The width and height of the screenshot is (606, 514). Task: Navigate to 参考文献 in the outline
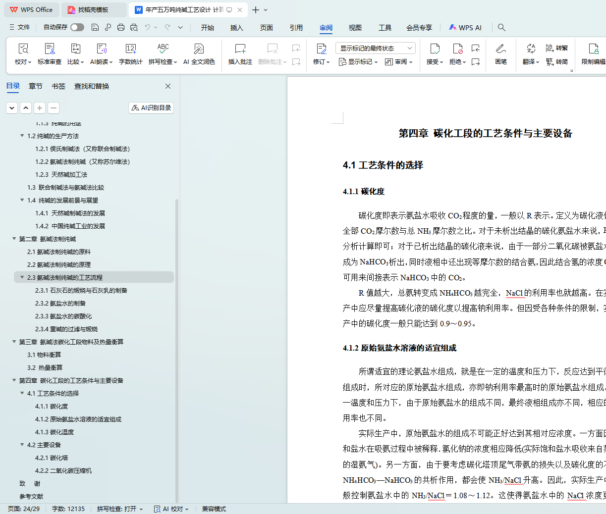coord(31,497)
